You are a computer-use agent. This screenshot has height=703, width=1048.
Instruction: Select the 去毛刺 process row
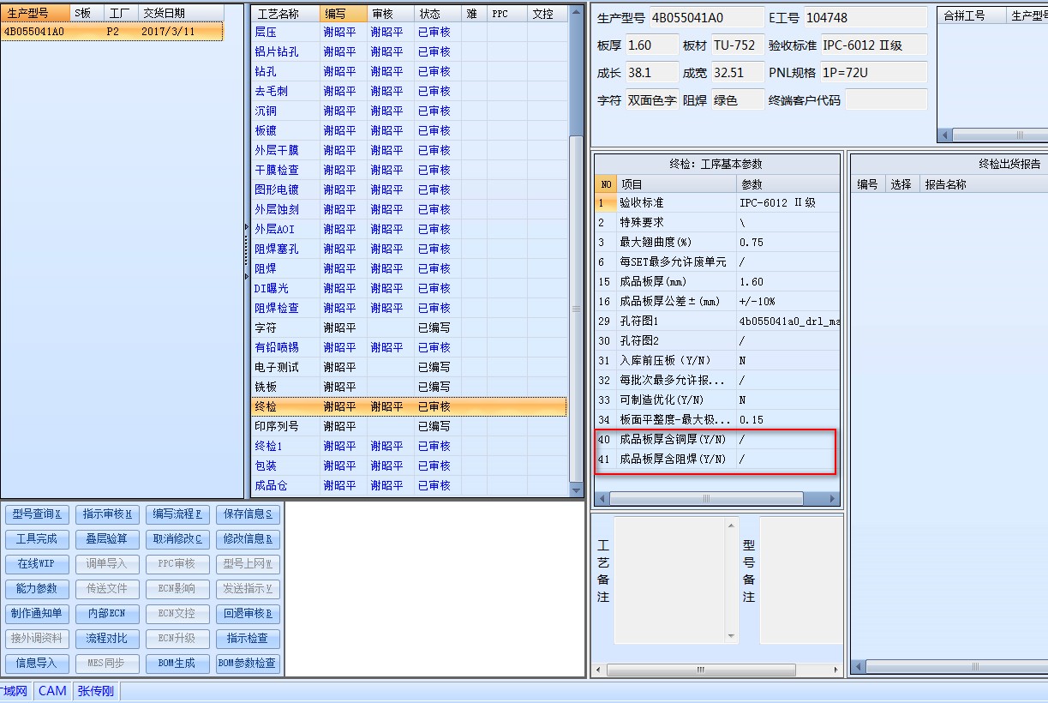410,91
